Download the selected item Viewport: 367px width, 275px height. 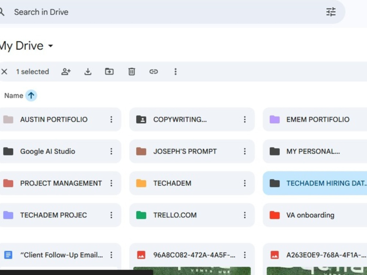tap(88, 71)
